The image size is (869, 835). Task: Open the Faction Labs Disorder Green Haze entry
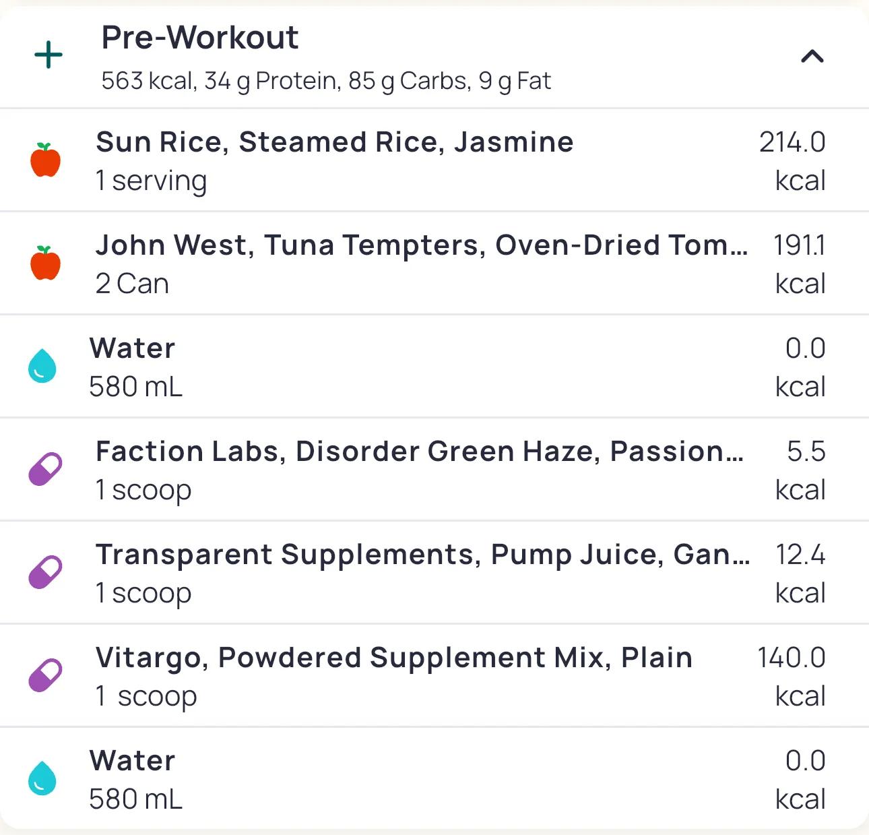[x=419, y=452]
